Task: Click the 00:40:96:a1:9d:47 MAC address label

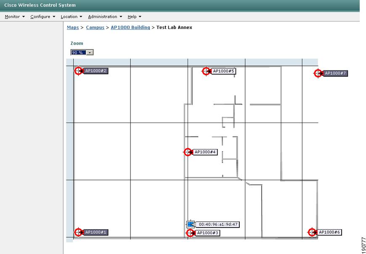Action: (218, 225)
